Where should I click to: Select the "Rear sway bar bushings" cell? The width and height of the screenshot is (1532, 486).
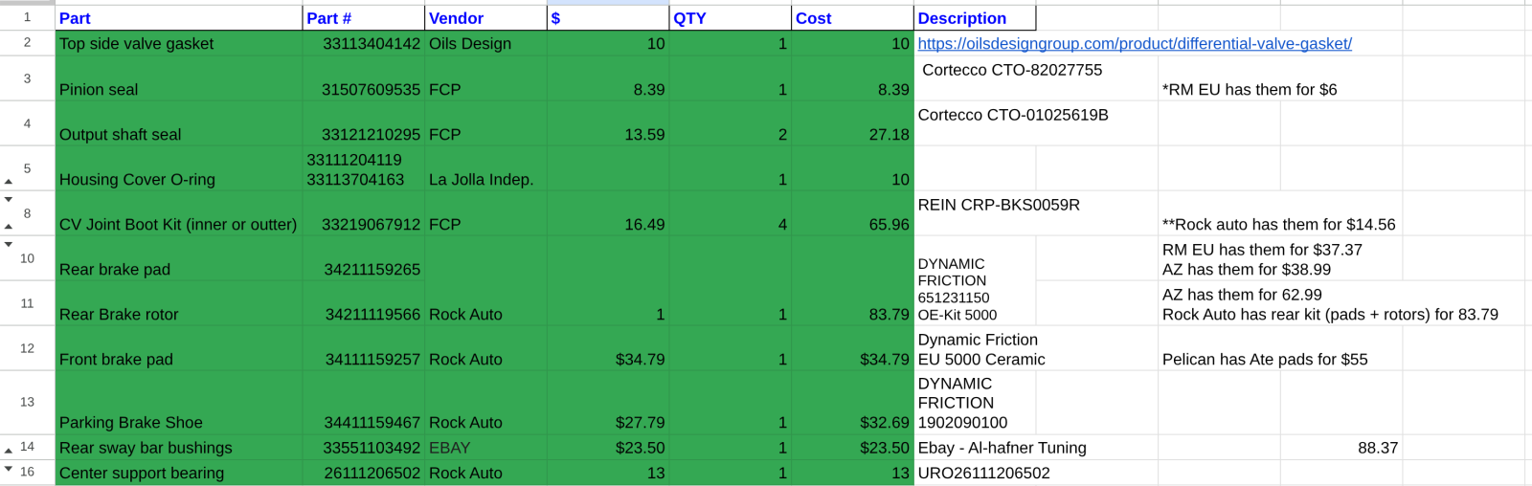click(x=178, y=448)
